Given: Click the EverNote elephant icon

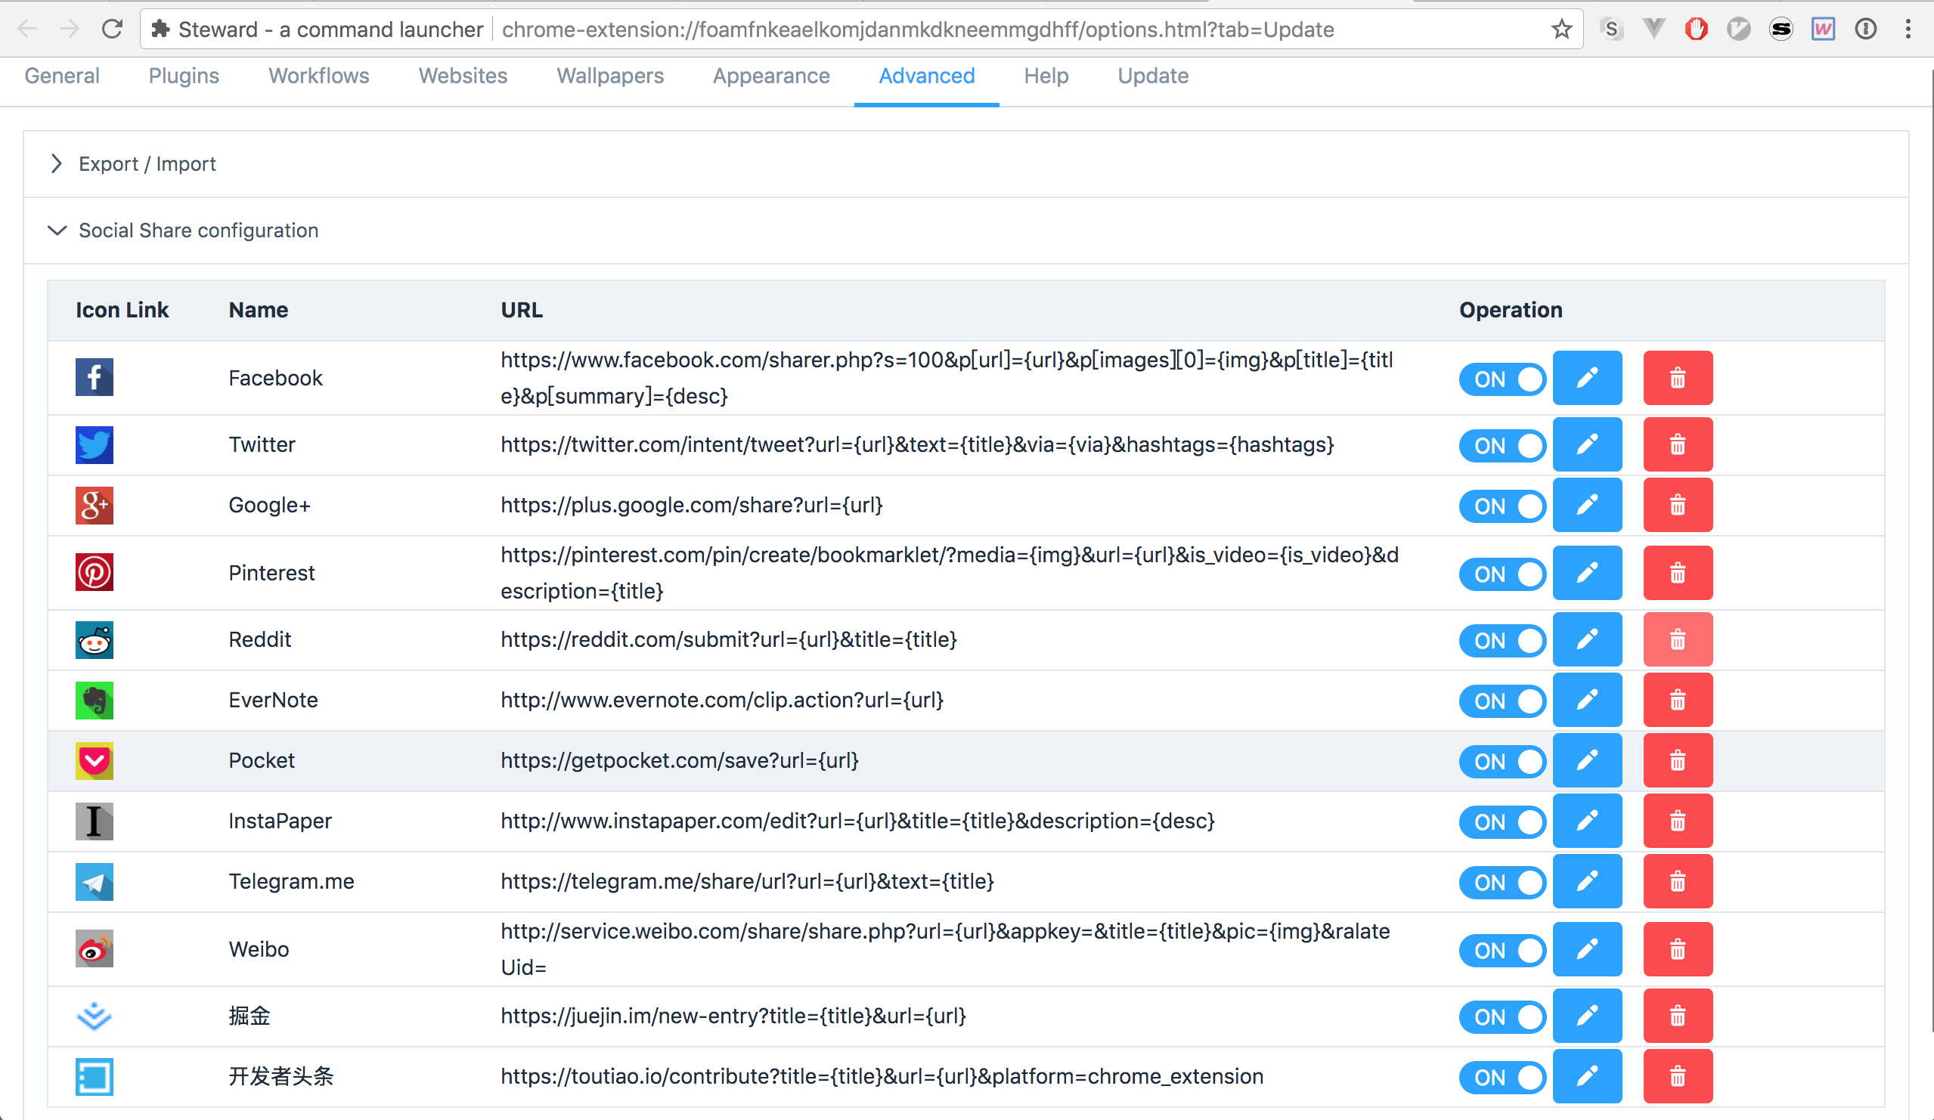Looking at the screenshot, I should (x=95, y=701).
